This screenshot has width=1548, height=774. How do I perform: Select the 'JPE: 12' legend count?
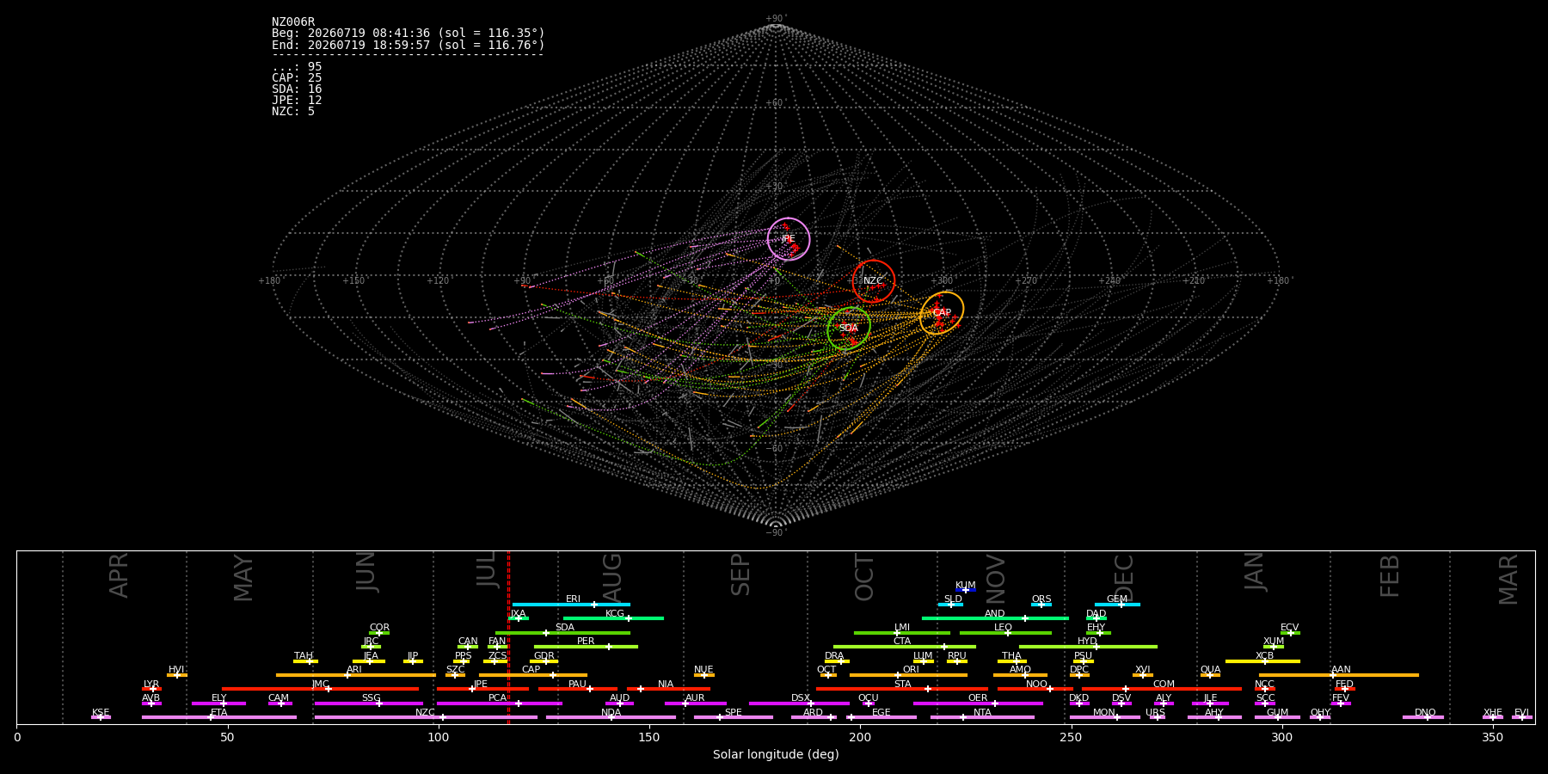point(297,101)
